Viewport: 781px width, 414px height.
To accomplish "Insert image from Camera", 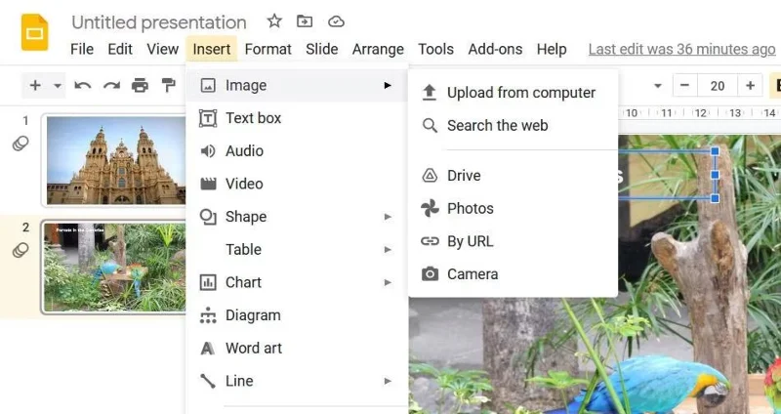I will (514, 274).
